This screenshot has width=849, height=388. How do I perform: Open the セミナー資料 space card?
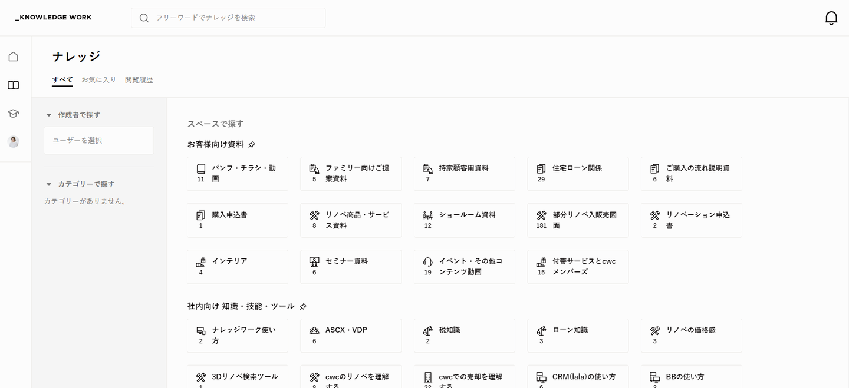351,267
